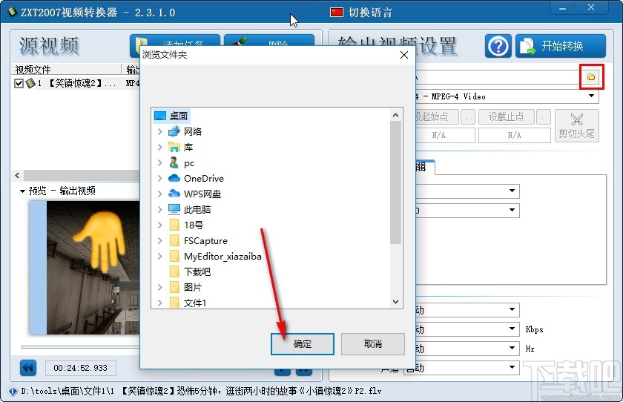Collapse the 预览 - 输出视频 section
The image size is (623, 402).
pos(22,191)
